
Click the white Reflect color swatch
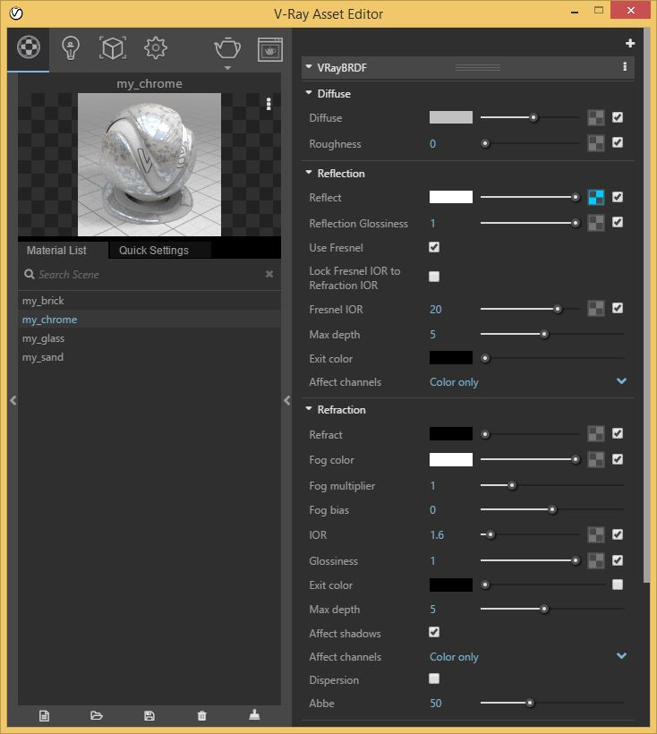pos(450,197)
